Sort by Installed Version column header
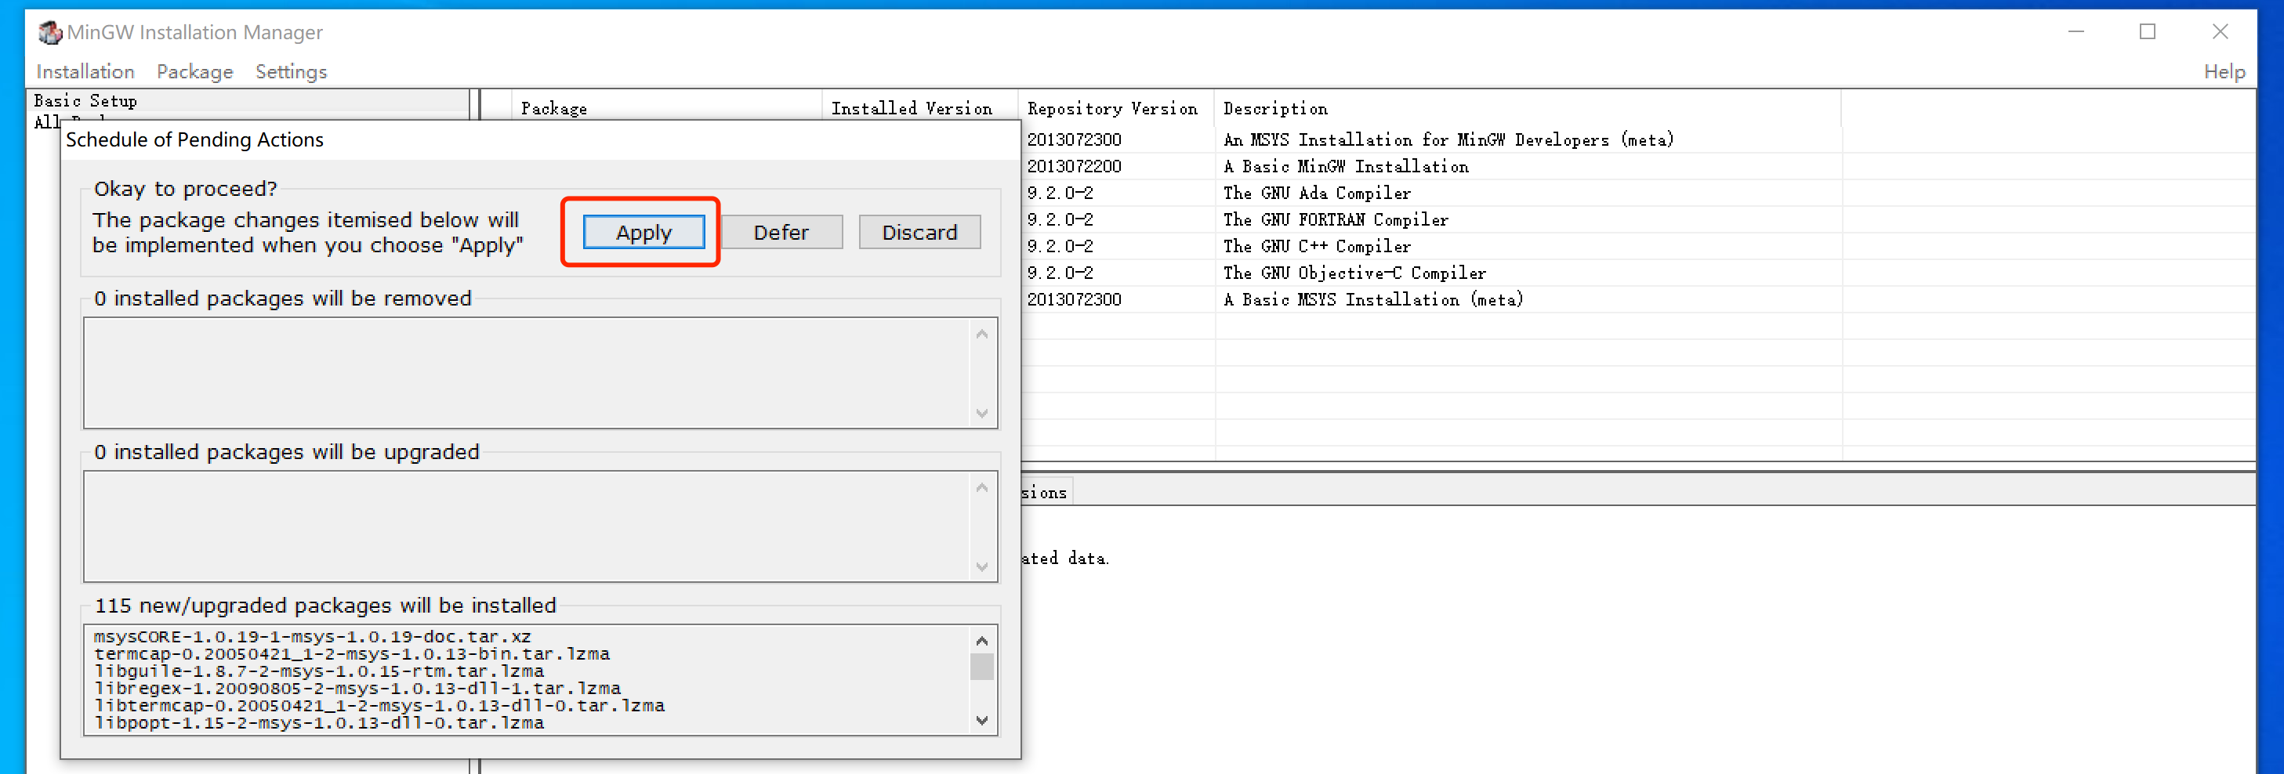 point(919,108)
